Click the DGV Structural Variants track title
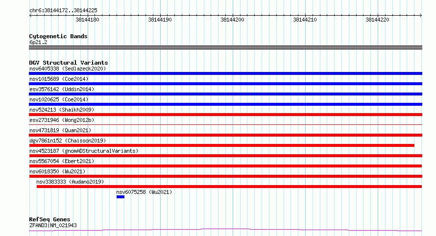 (x=69, y=63)
